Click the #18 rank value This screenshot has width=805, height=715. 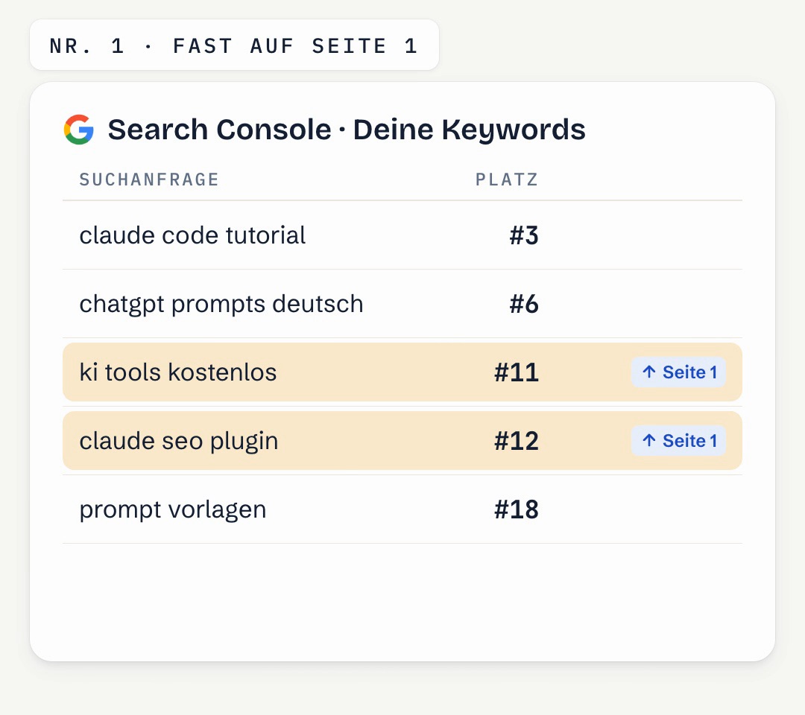tap(517, 510)
